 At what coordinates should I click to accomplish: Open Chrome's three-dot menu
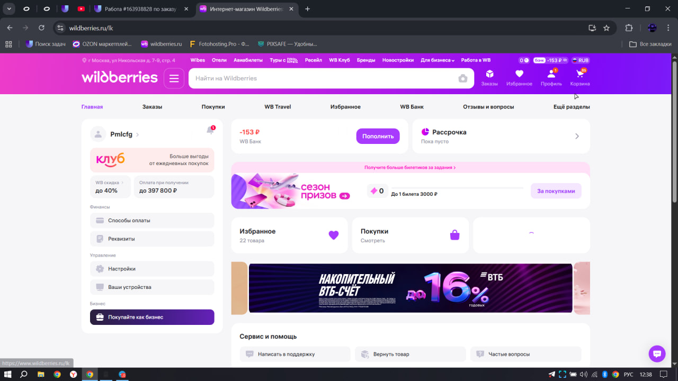(x=668, y=28)
